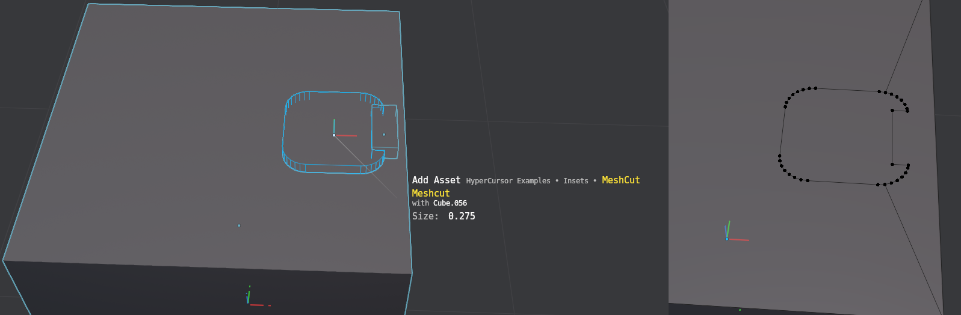Click the Size value 0.275
Viewport: 961px width, 315px height.
[x=462, y=216]
